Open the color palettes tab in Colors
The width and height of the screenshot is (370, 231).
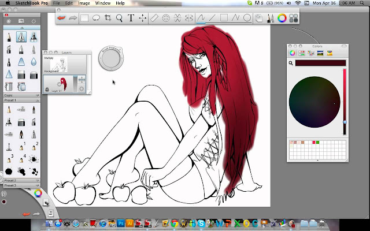click(311, 53)
